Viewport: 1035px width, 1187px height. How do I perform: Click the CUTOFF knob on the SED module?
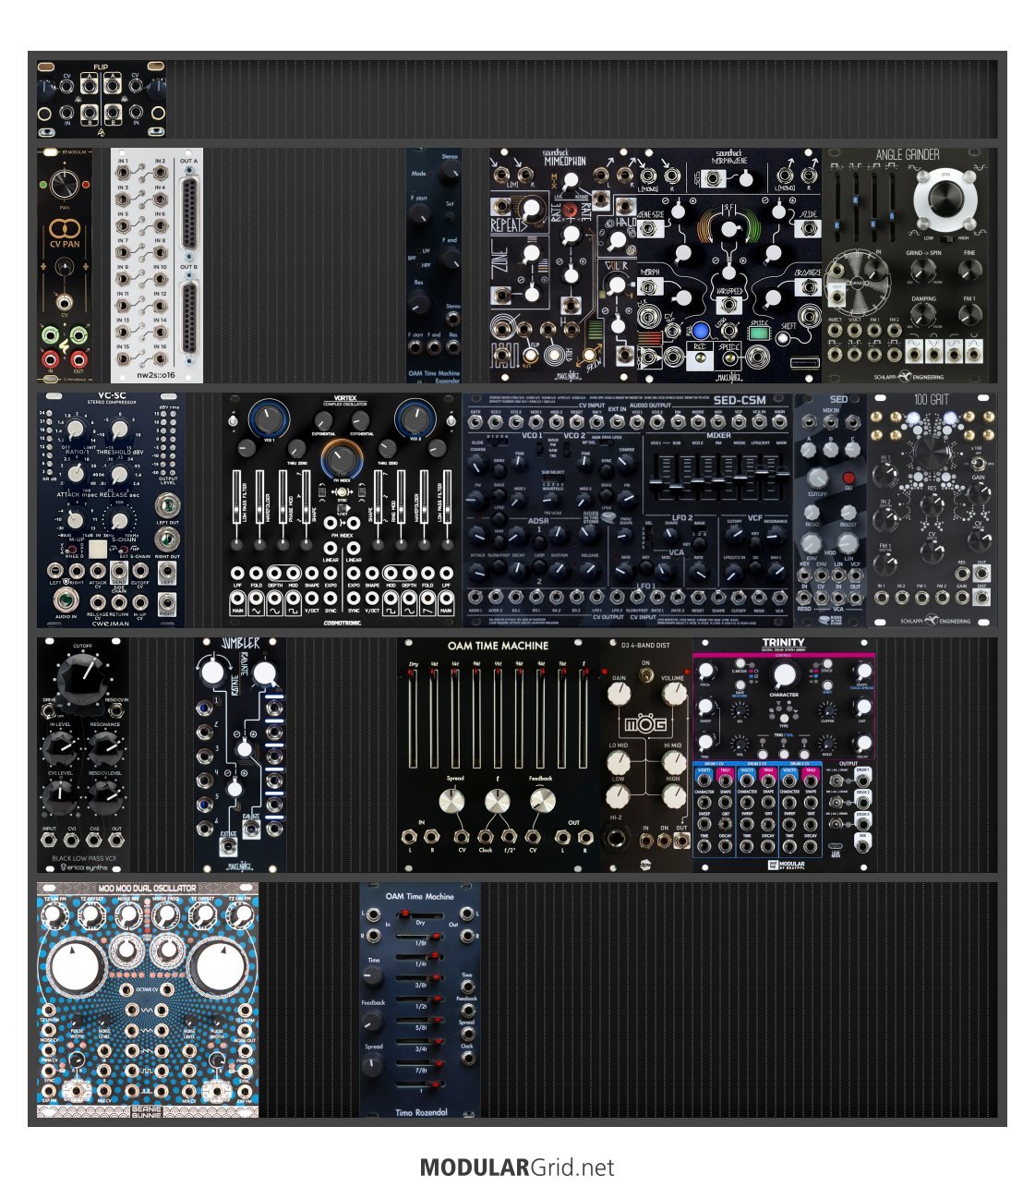pyautogui.click(x=817, y=479)
